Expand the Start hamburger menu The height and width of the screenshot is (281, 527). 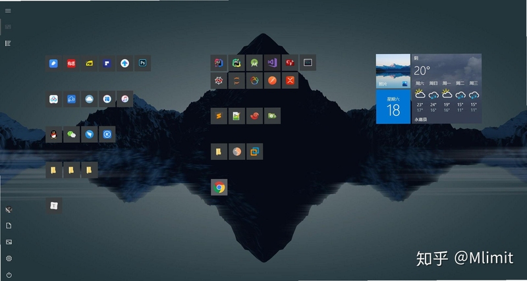click(8, 11)
